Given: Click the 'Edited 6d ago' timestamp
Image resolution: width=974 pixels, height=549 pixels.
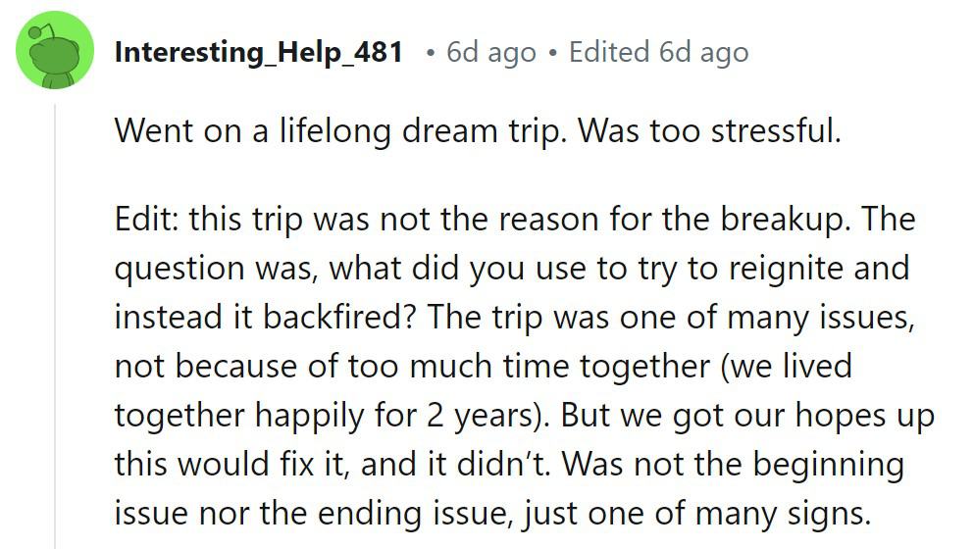Looking at the screenshot, I should tap(658, 52).
